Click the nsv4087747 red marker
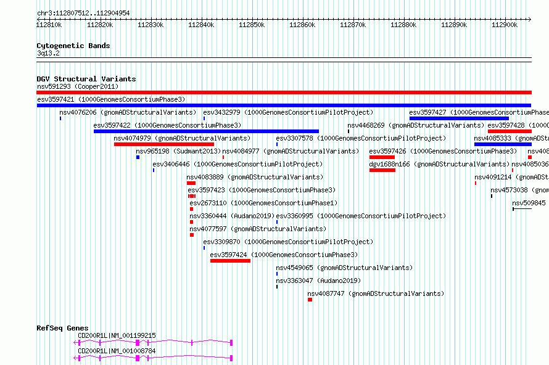 (x=310, y=300)
